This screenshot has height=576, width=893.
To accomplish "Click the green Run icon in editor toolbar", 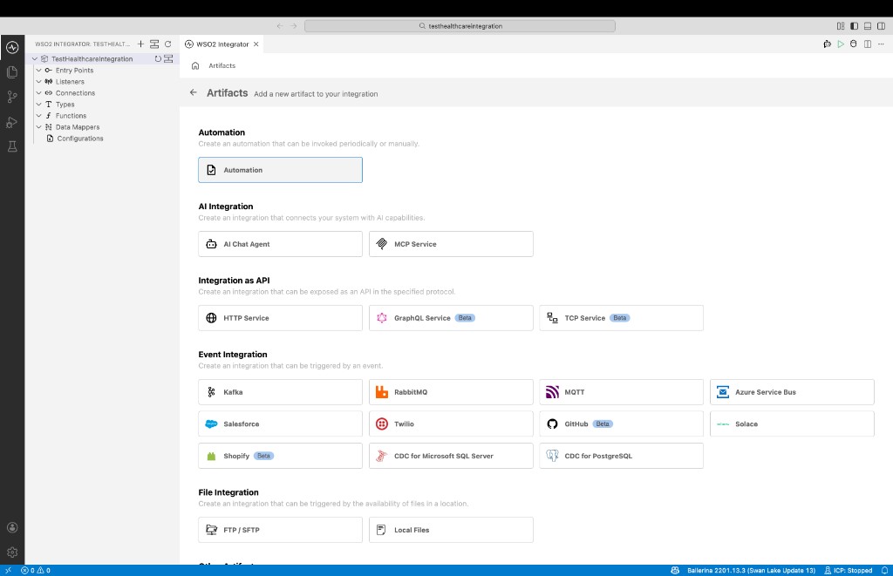I will pyautogui.click(x=841, y=44).
